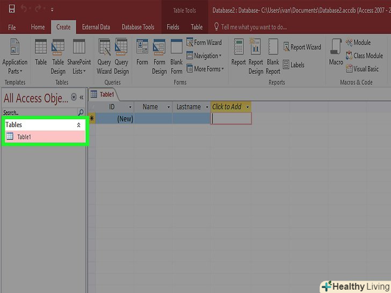Open the Navigation forms dropdown

pyautogui.click(x=204, y=56)
